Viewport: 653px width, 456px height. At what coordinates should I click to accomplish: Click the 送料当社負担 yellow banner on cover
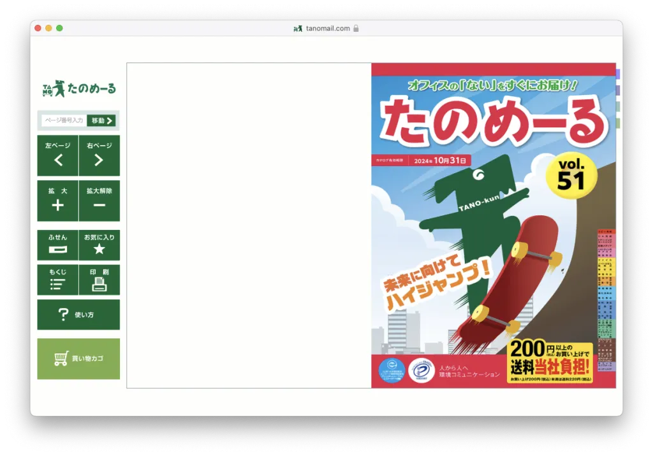click(x=550, y=362)
